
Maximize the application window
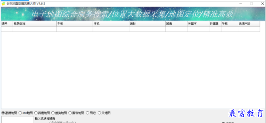pos(252,4)
